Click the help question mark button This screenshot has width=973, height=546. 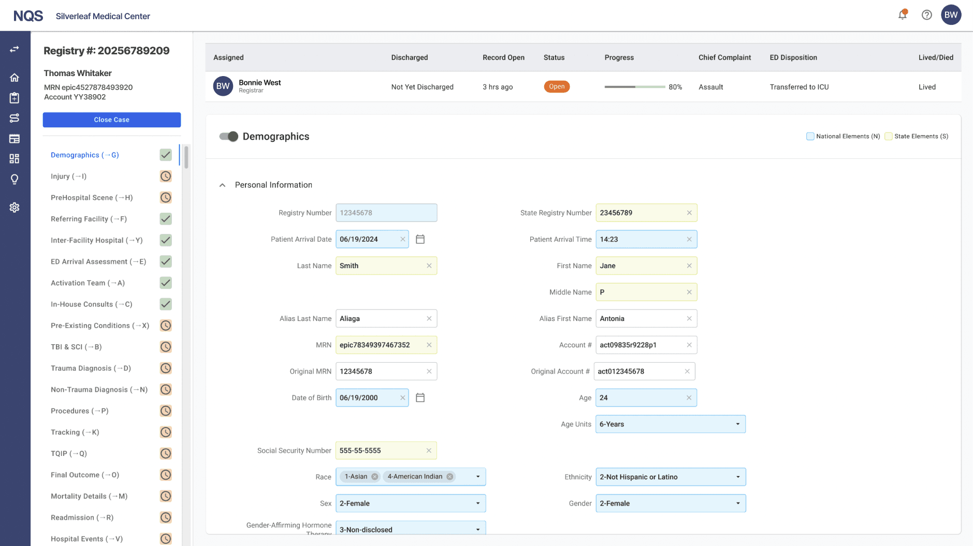pos(926,14)
